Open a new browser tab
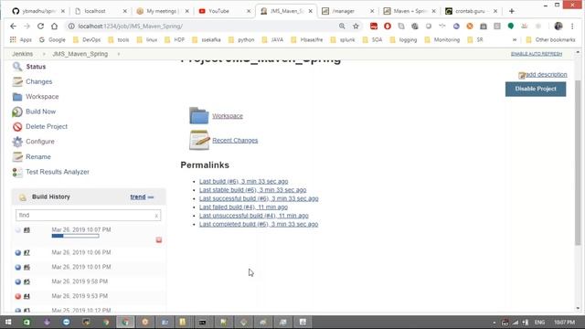Viewport: 585px width, 329px height. 512,11
